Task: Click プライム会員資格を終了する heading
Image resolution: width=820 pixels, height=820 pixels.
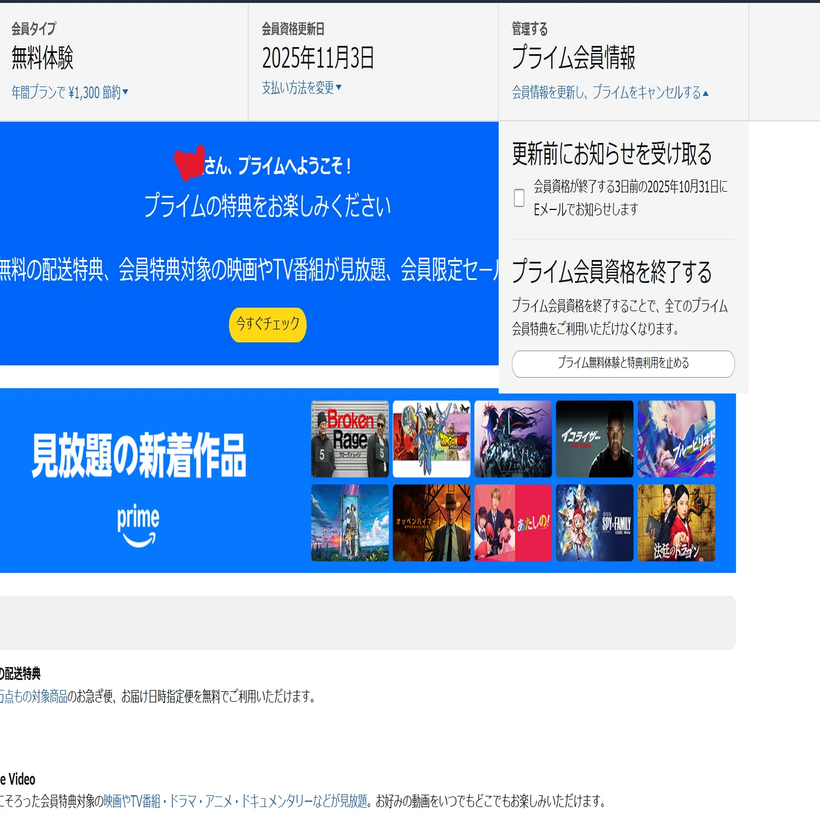Action: point(612,271)
